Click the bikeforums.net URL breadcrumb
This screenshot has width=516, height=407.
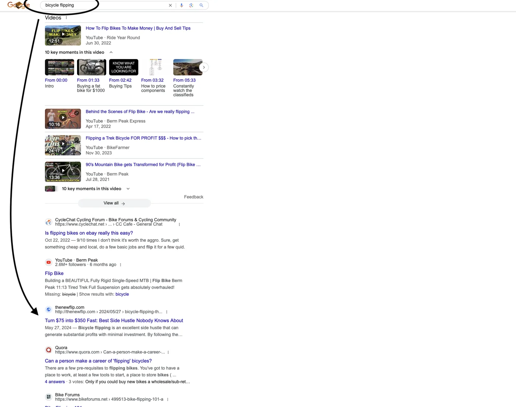click(109, 399)
